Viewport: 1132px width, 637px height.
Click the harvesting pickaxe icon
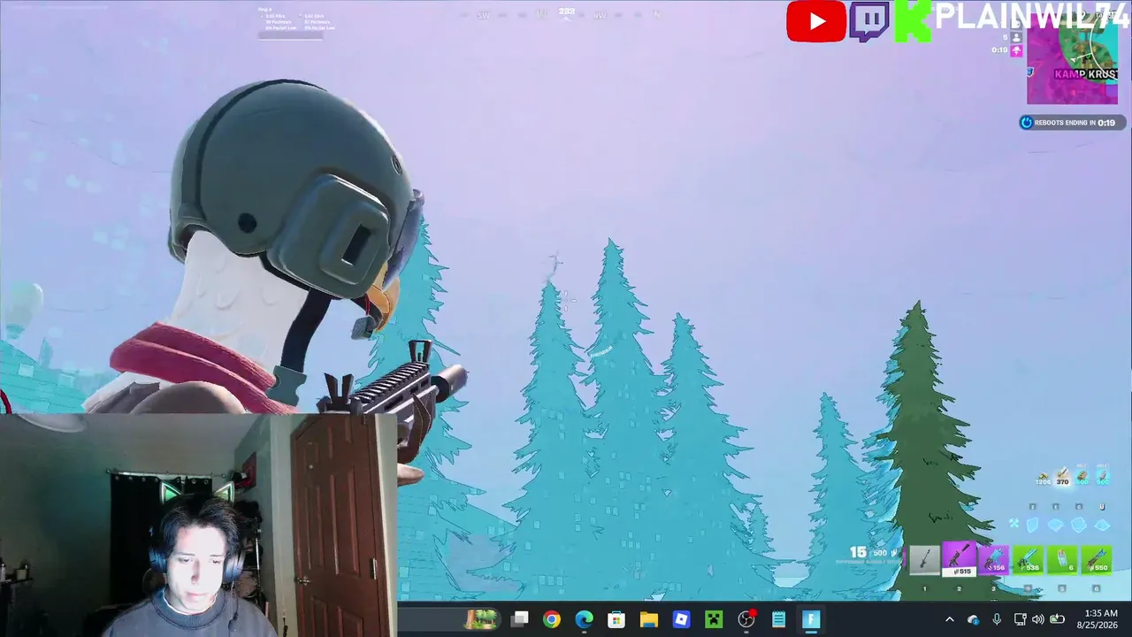pyautogui.click(x=1014, y=525)
